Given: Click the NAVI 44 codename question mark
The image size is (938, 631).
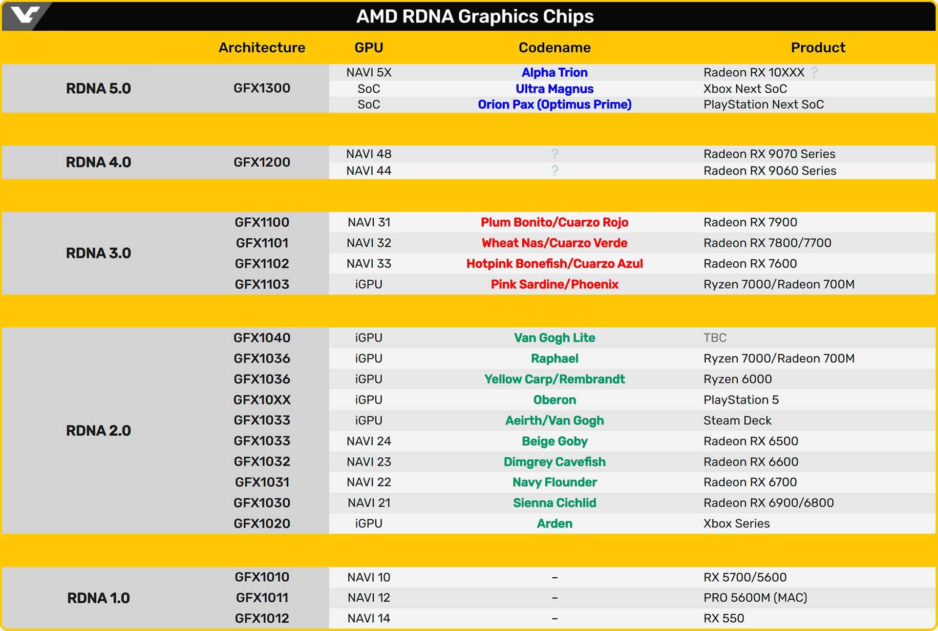Looking at the screenshot, I should click(554, 170).
